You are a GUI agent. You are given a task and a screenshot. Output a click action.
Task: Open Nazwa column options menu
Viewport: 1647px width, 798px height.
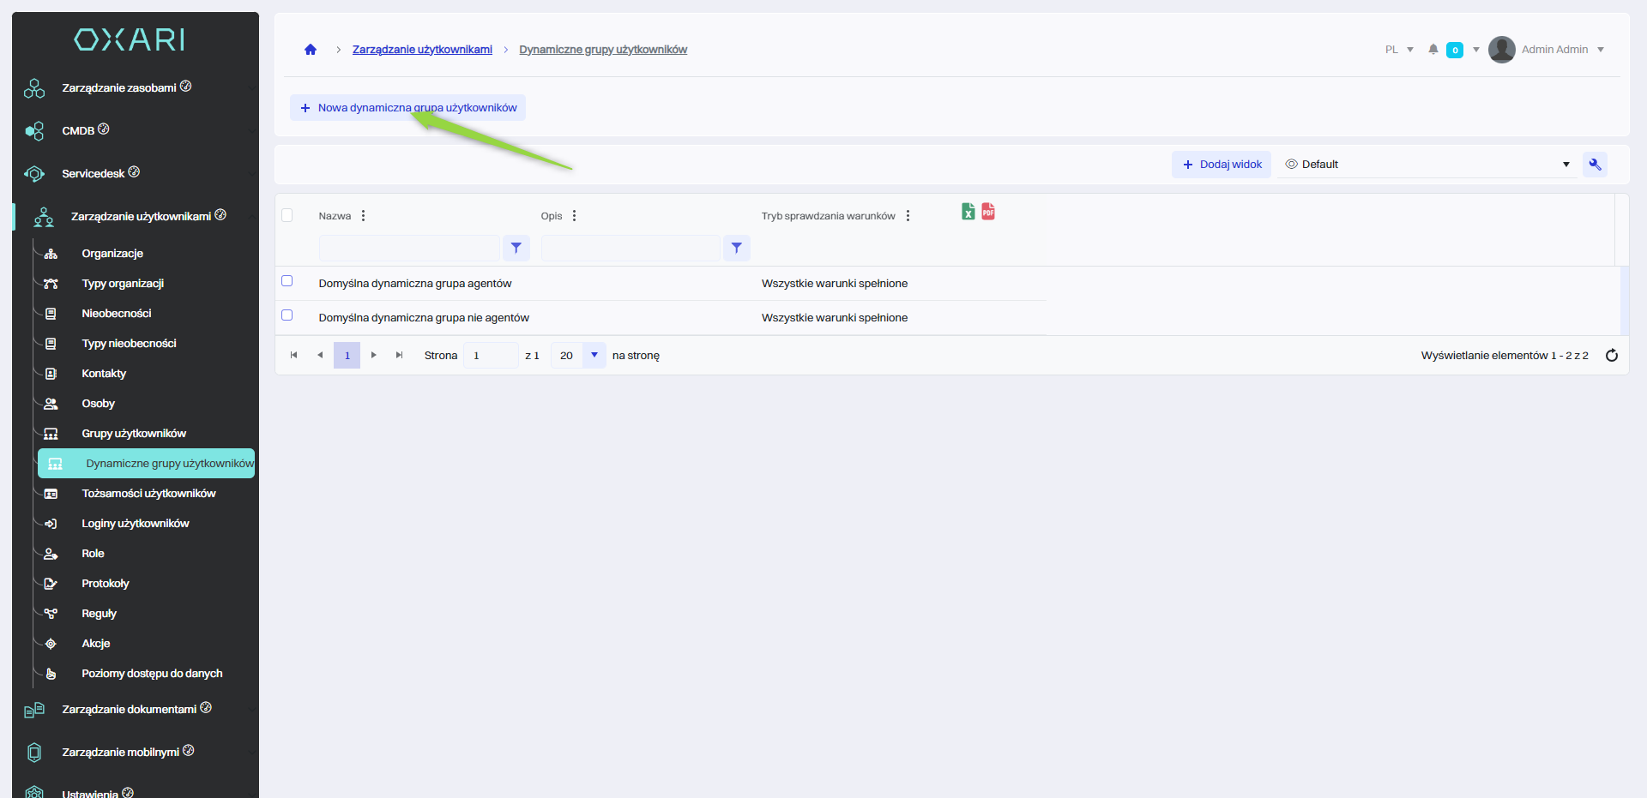tap(364, 216)
